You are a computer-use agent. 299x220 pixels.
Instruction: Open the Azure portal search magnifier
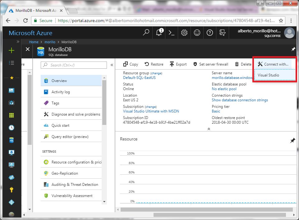click(x=146, y=33)
